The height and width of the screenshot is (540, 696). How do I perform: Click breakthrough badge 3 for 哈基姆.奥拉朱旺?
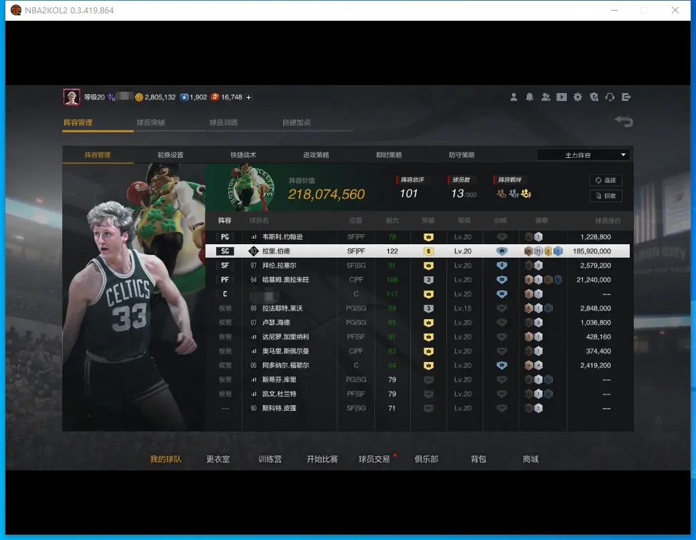click(428, 280)
